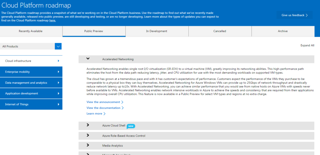Viewport: 320px width, 155px height.
Task: Select Internet of Things category
Action: (x=31, y=104)
